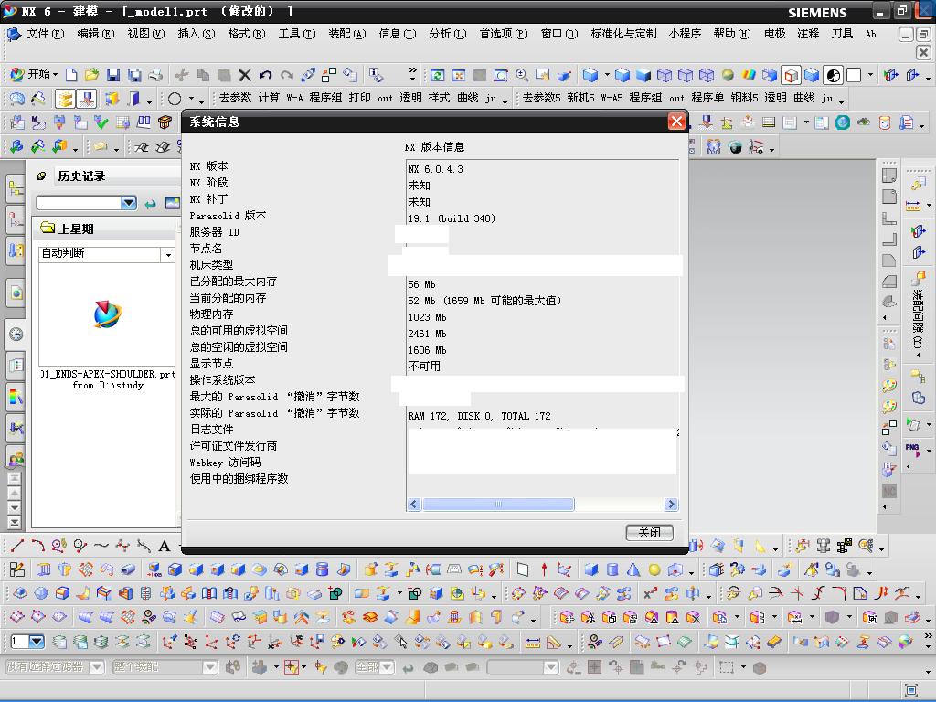
Task: Click the New file icon
Action: 71,75
